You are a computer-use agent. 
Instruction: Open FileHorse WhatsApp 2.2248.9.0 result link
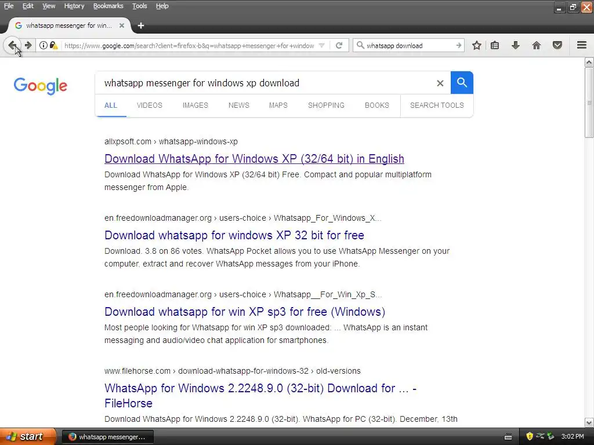[260, 395]
